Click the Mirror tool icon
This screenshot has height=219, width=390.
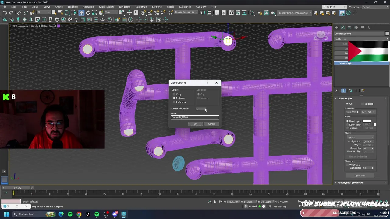point(203,13)
